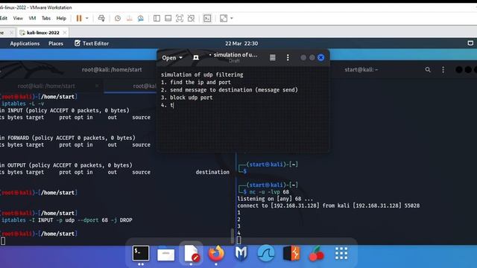Open the console view icon in VMware toolbar
477x268 pixels.
point(207,19)
